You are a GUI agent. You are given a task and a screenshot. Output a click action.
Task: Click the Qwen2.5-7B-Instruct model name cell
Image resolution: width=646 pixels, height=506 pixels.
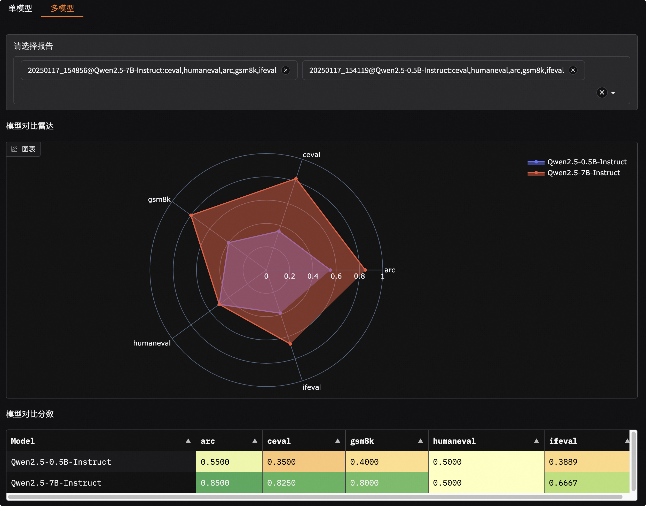pyautogui.click(x=56, y=483)
